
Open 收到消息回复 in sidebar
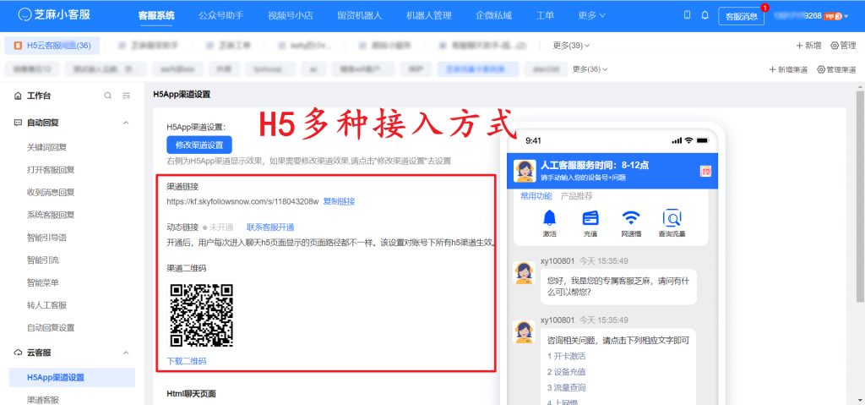51,192
